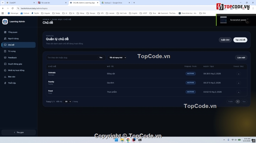Image resolution: width=256 pixels, height=143 pixels.
Task: Switch to the ChatGPT tab
Action: pyautogui.click(x=20, y=3)
